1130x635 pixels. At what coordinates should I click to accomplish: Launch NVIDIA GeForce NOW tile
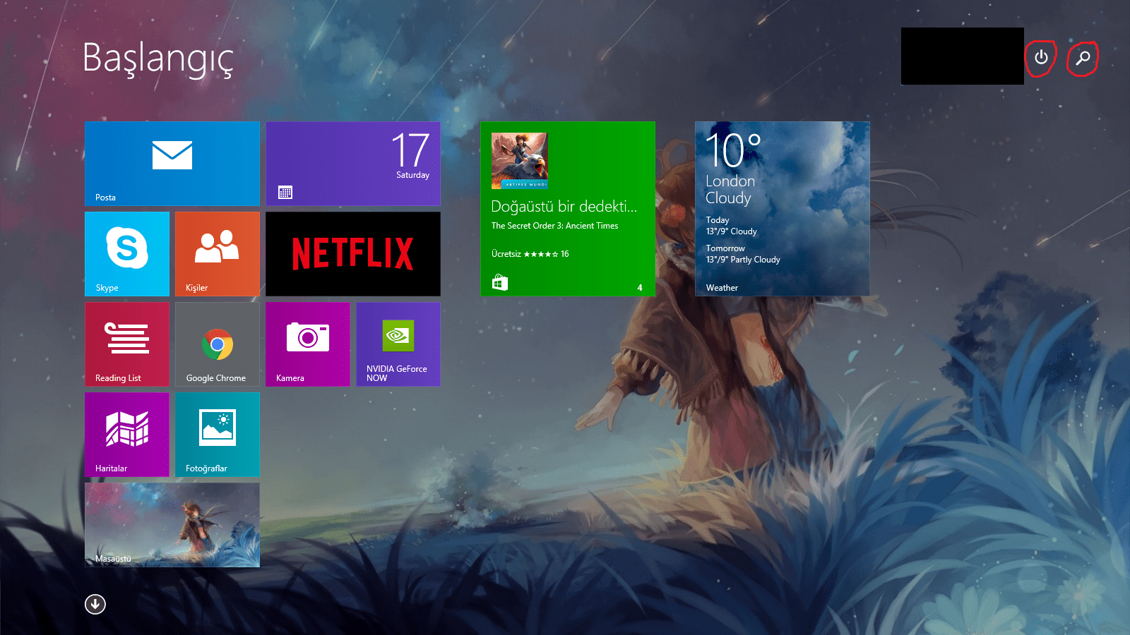click(x=398, y=344)
